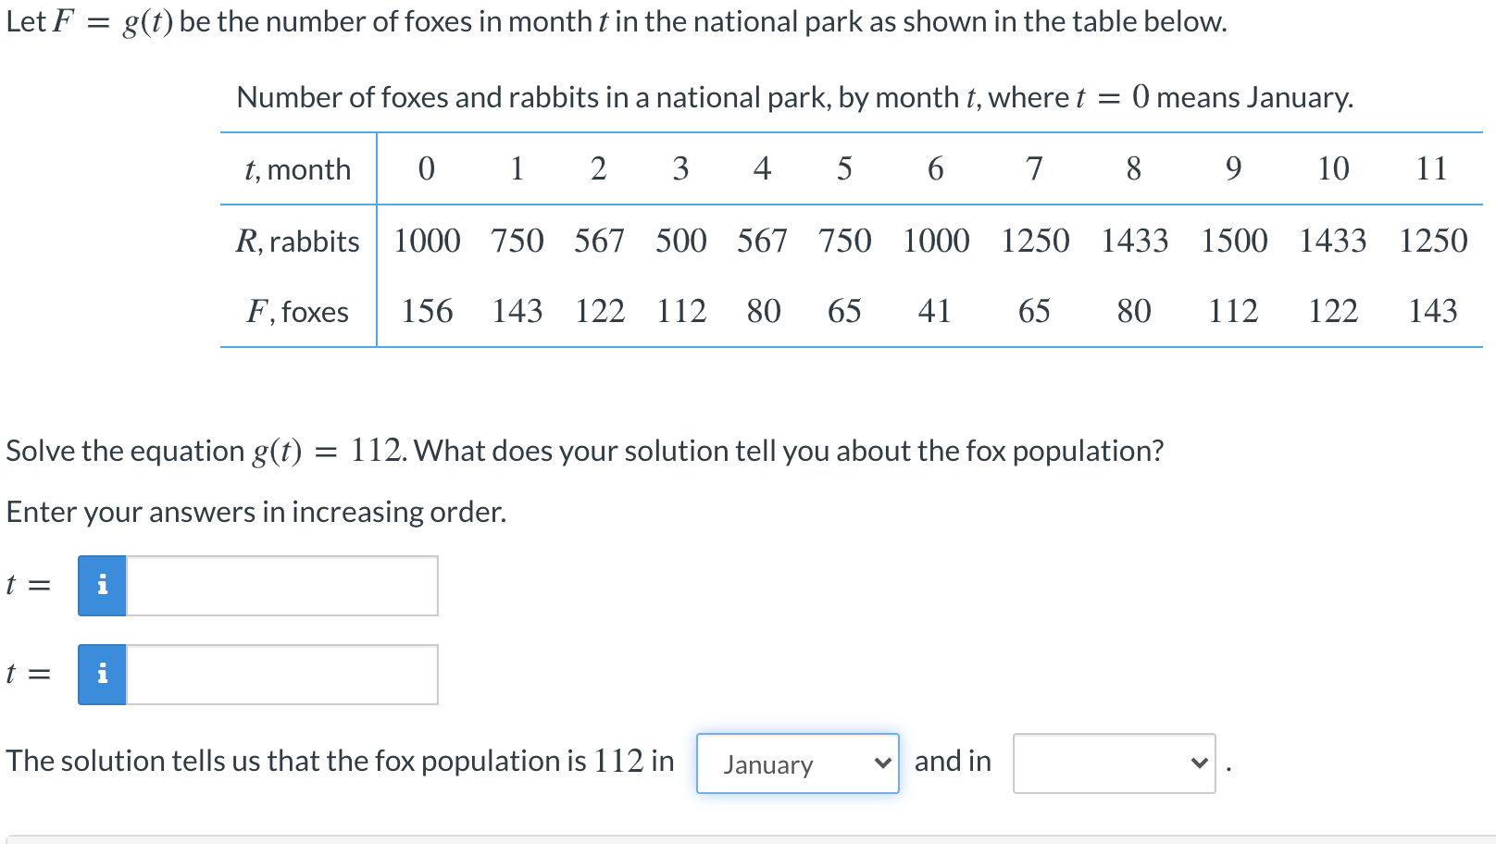Click the table caption about foxes and rabbits
1496x844 pixels.
(794, 97)
